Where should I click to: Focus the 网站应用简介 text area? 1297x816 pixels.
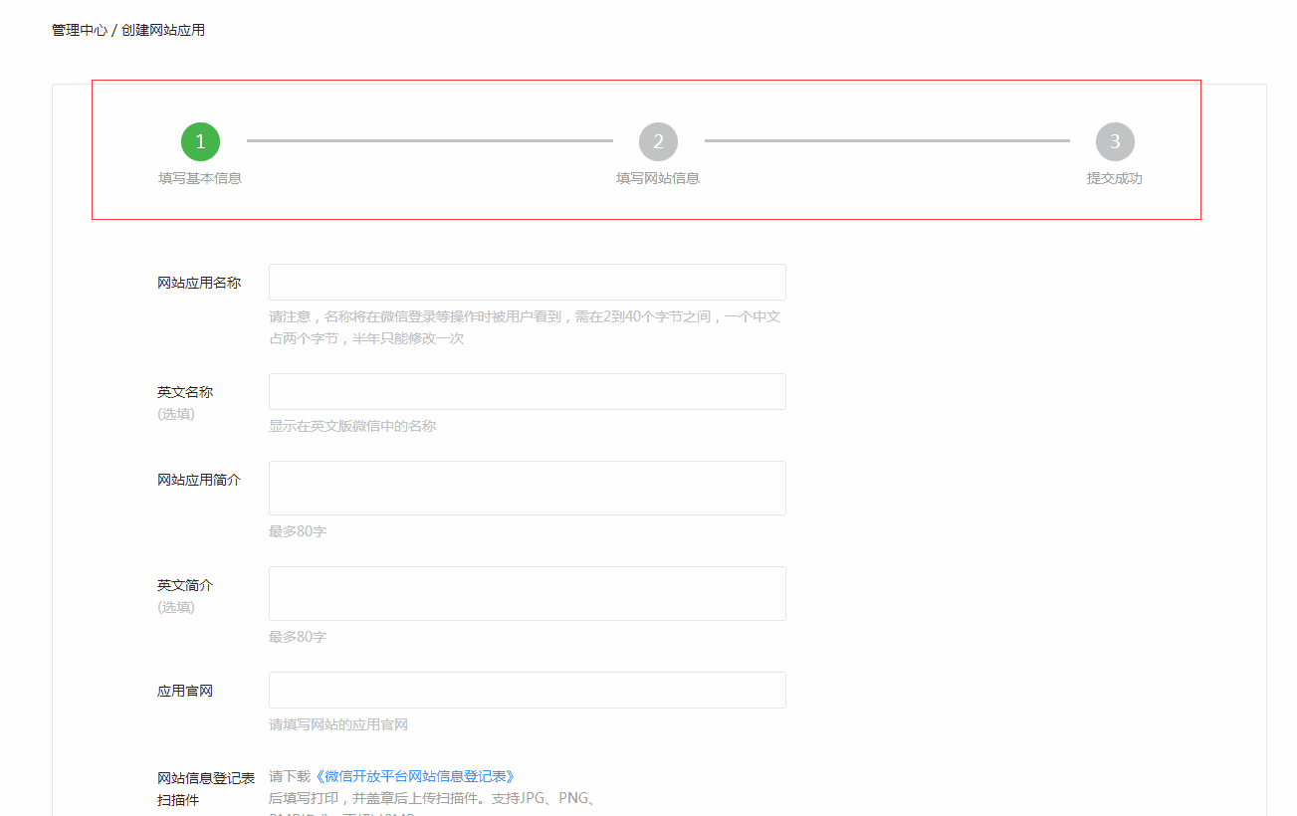[528, 488]
